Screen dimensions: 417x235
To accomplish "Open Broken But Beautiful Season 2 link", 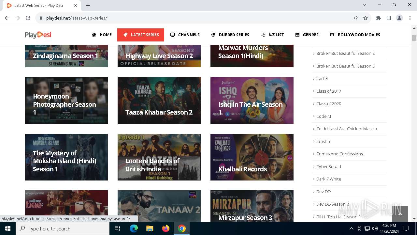I will coord(345,53).
